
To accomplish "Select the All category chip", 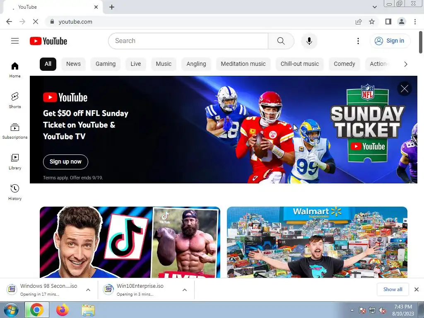I will (48, 64).
